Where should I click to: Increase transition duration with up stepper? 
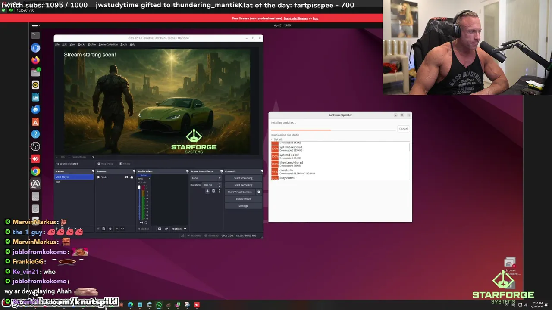[x=219, y=183]
